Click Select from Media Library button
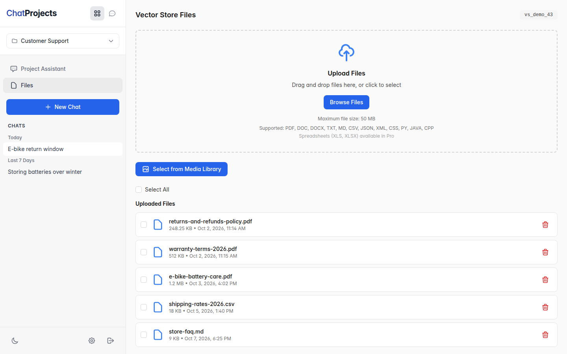The height and width of the screenshot is (354, 567). pos(182,169)
